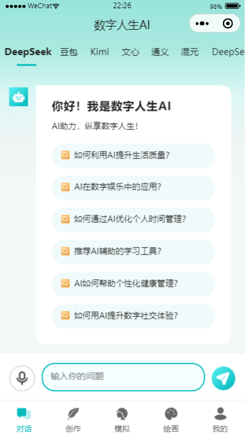Open the 绘画 palette icon tab
245x436 pixels.
click(x=171, y=420)
